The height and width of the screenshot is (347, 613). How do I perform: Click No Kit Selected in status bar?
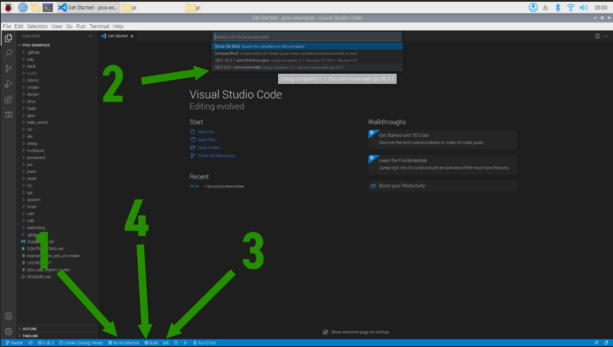click(x=123, y=343)
